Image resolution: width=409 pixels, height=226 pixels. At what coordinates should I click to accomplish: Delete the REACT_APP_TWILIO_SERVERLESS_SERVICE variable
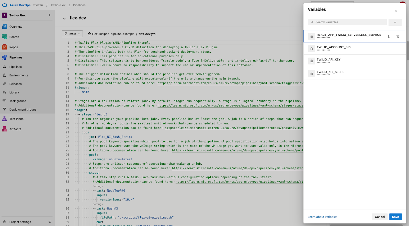pos(398,36)
